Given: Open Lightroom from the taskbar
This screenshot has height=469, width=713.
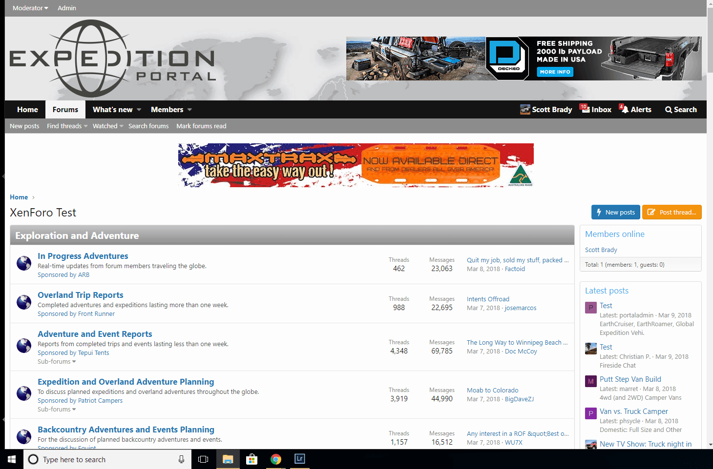Looking at the screenshot, I should pyautogui.click(x=300, y=459).
